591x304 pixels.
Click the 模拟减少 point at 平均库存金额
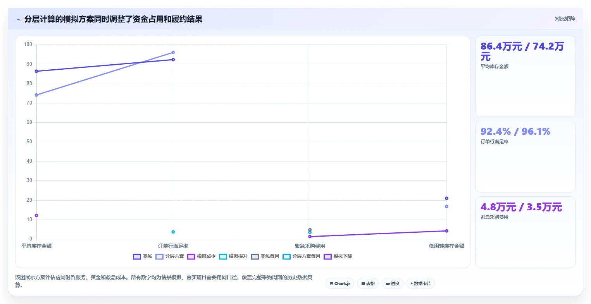click(x=36, y=215)
